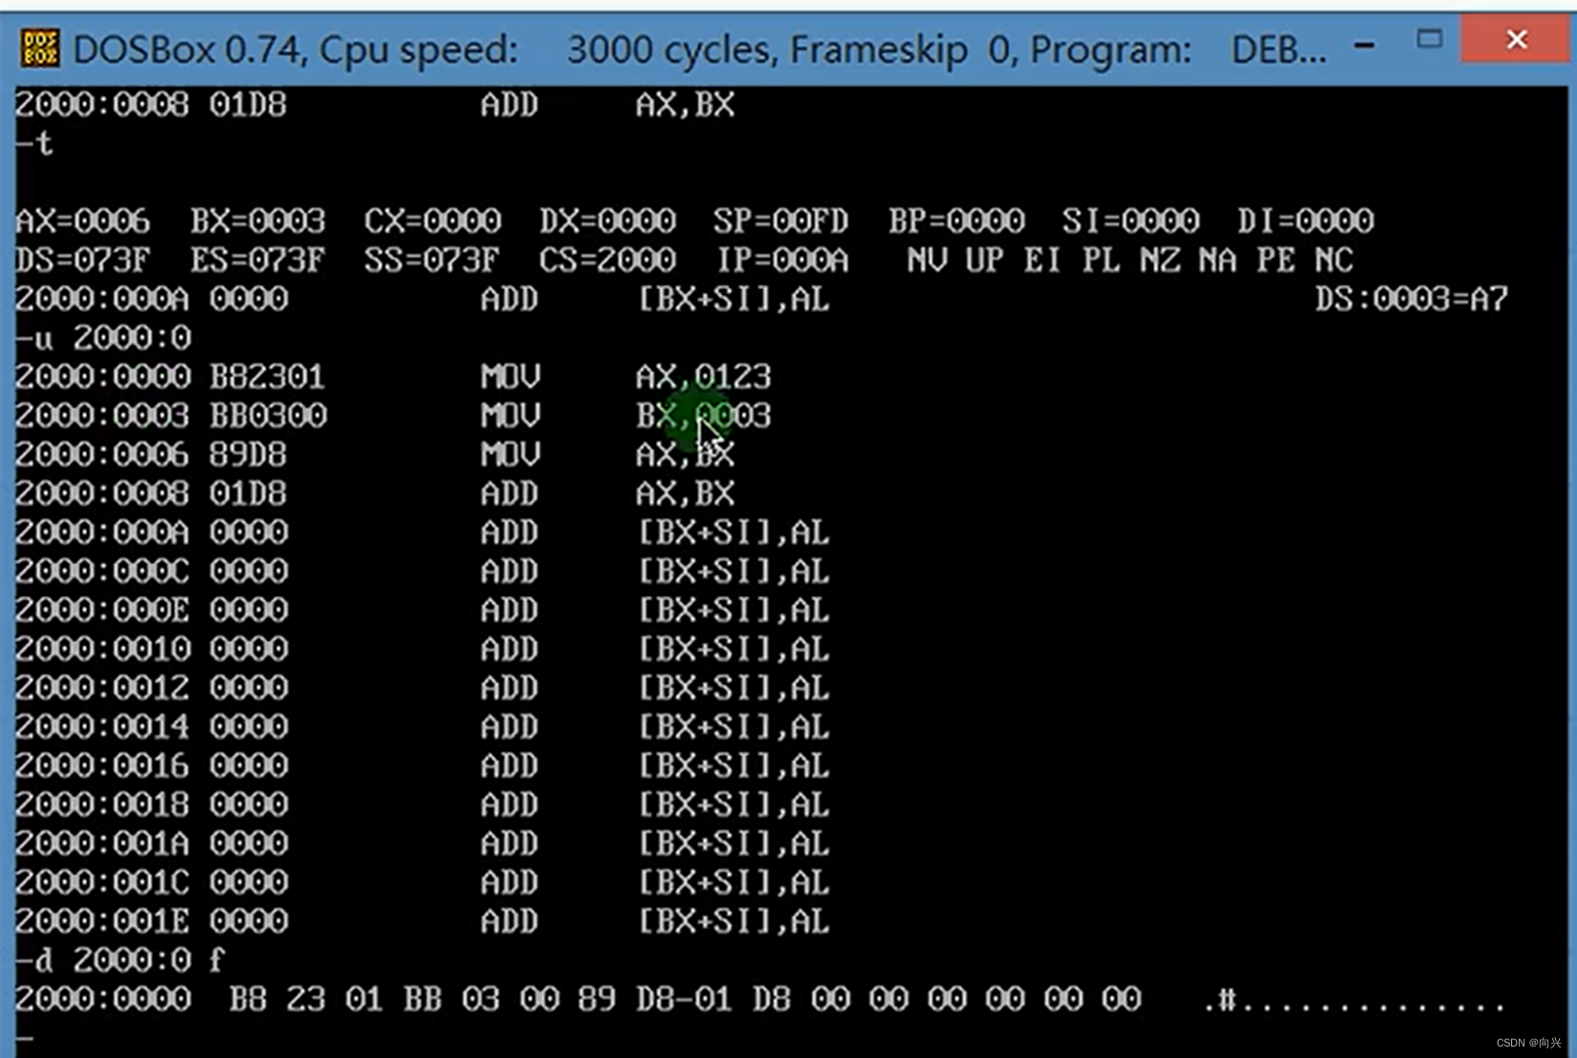Click the BP=0000 register value
This screenshot has width=1577, height=1058.
(957, 222)
